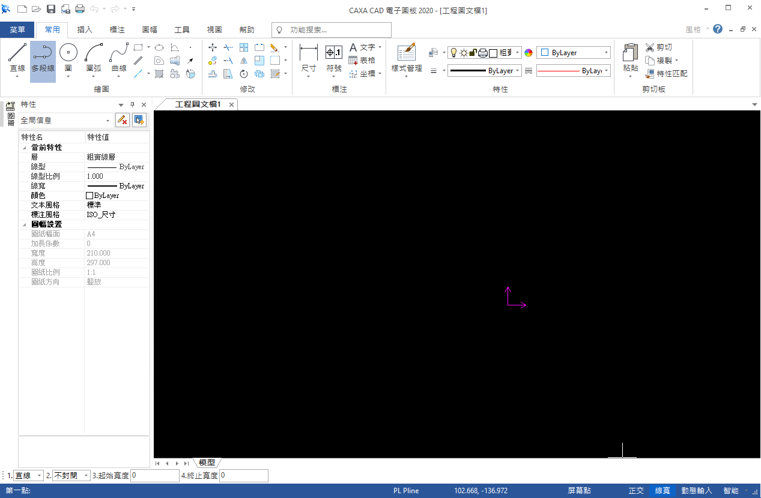Switch to the 圖幅 ribbon tab

150,29
